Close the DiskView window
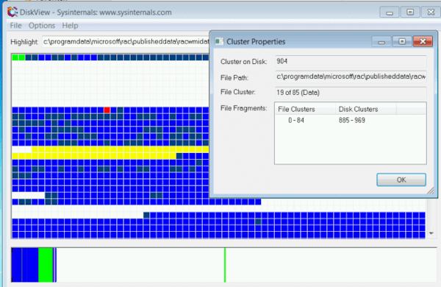441x287 pixels. point(431,13)
